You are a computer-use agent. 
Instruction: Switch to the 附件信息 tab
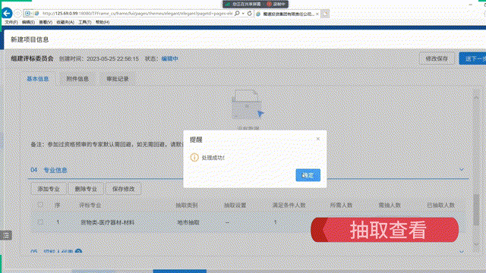click(77, 79)
